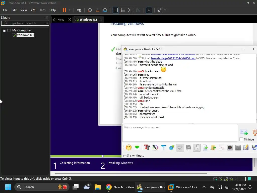Screen dimensions: 257x193
Task: Open the File menu in VMware
Action: 5,10
